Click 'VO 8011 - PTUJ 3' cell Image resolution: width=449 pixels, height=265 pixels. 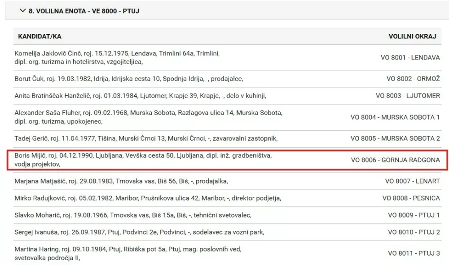(414, 253)
